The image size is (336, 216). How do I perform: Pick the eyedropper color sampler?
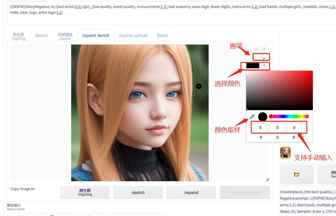[x=252, y=117]
